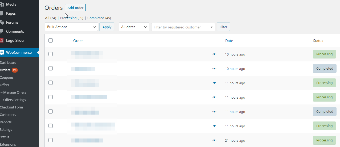Expand the All dates filter dropdown
Viewport: 340px width, 147px height.
pyautogui.click(x=134, y=27)
